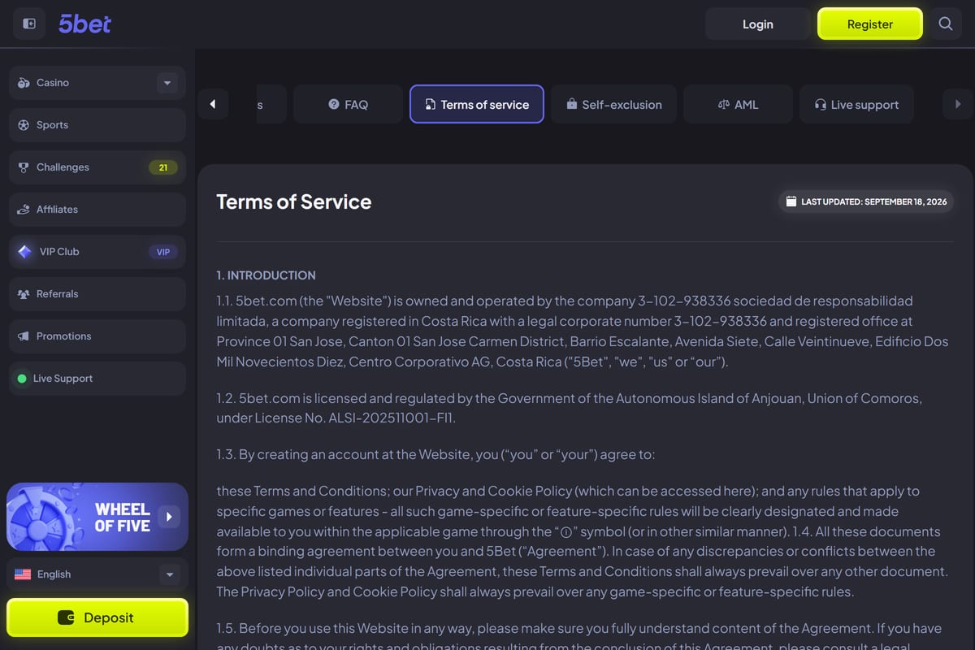Open the Live support tab
The height and width of the screenshot is (650, 975).
(856, 105)
